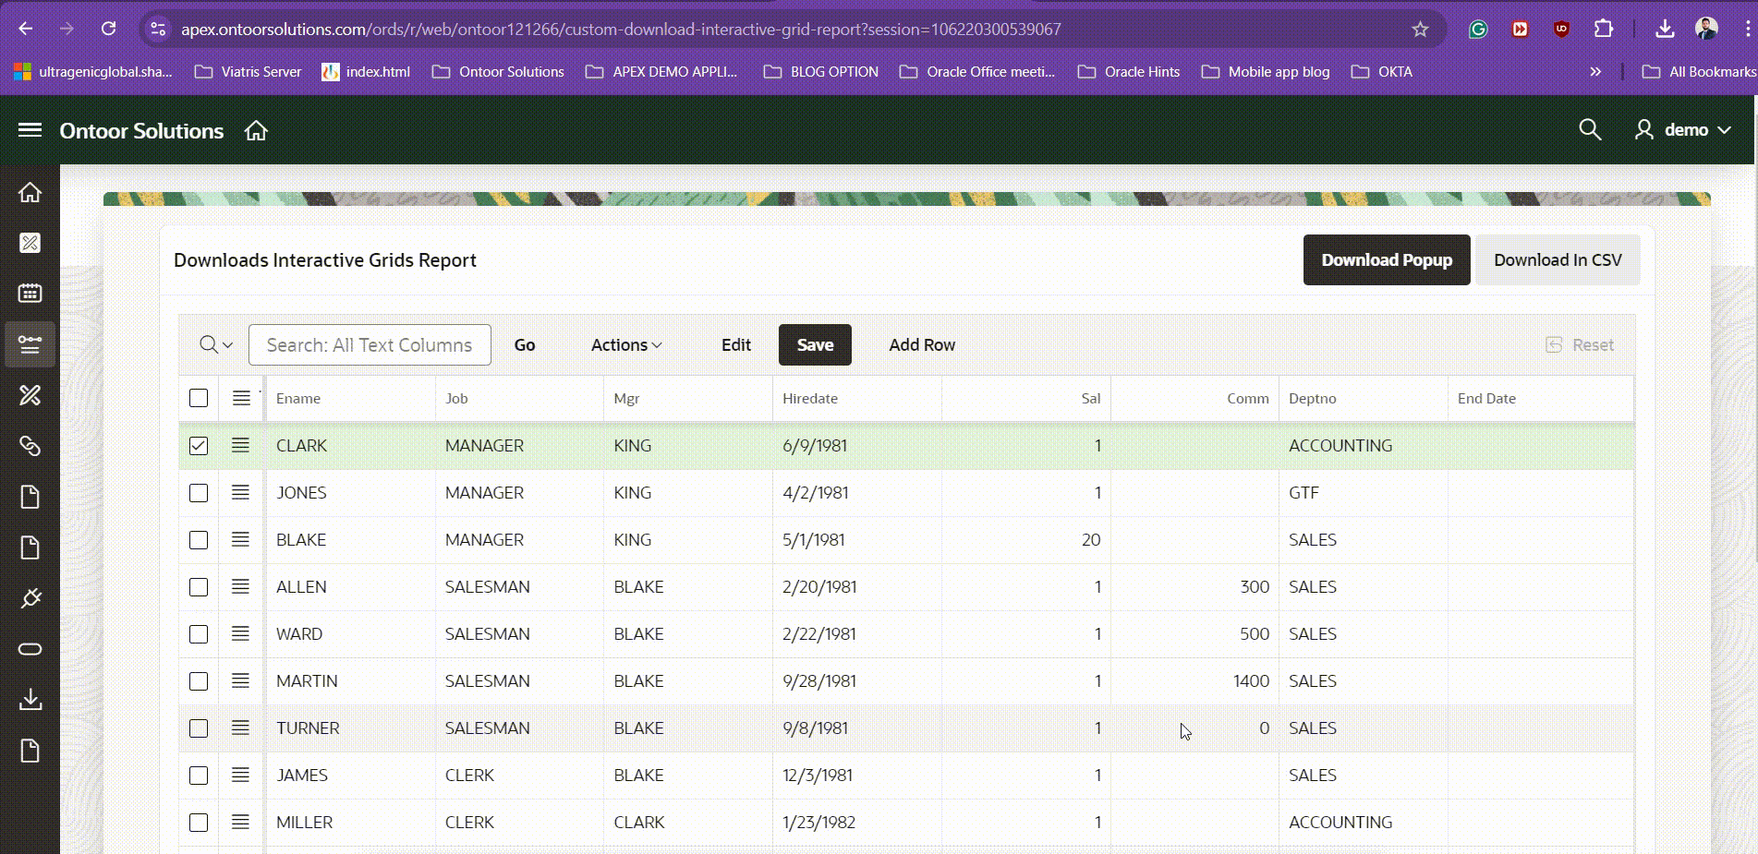This screenshot has height=854, width=1758.
Task: Click the Download Popup button
Action: point(1386,259)
